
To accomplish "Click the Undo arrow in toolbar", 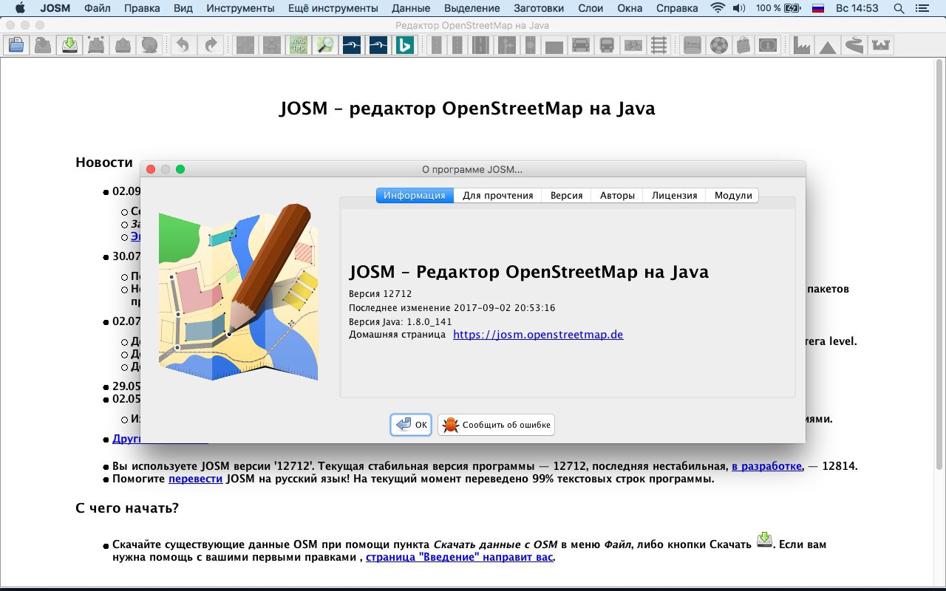I will coord(184,44).
